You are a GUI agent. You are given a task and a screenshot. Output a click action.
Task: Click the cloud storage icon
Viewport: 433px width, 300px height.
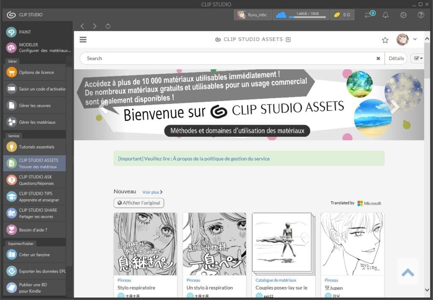(x=281, y=15)
